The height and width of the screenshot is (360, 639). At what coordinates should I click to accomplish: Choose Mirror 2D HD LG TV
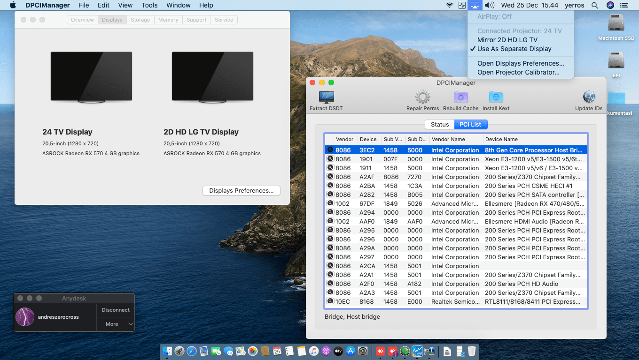[x=507, y=40]
